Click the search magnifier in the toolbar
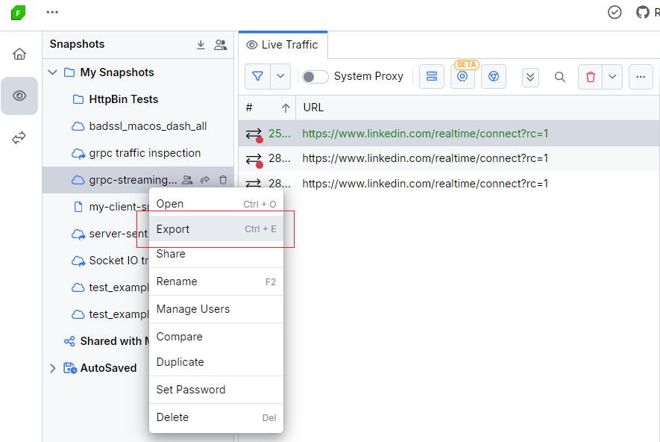Viewport: 660px width, 442px height. [x=560, y=77]
